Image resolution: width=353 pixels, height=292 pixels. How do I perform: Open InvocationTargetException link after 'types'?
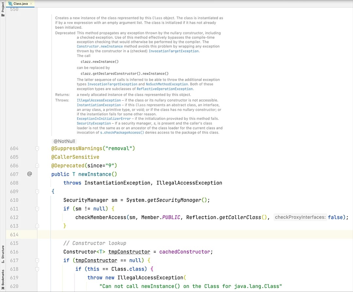click(x=112, y=84)
